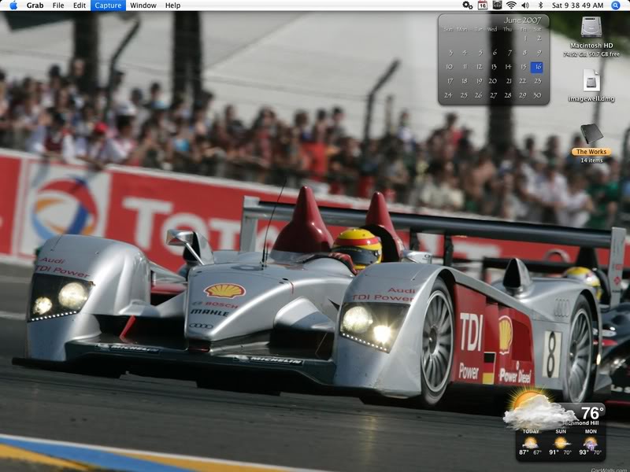Viewport: 630px width, 472px height.
Task: Select The Works folder icon
Action: point(591,134)
